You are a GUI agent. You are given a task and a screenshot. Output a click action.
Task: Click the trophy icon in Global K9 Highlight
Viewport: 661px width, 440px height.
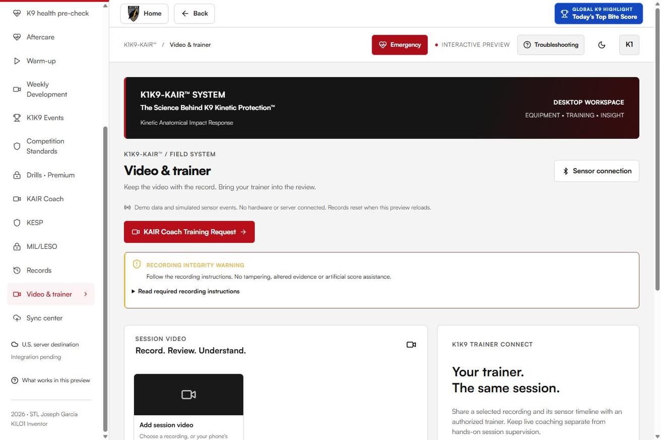(x=564, y=14)
